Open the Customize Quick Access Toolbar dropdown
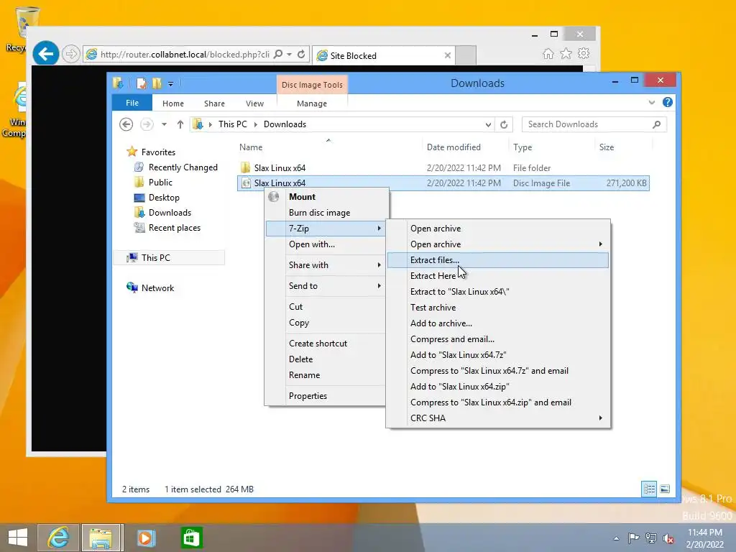The height and width of the screenshot is (552, 736). [x=170, y=84]
